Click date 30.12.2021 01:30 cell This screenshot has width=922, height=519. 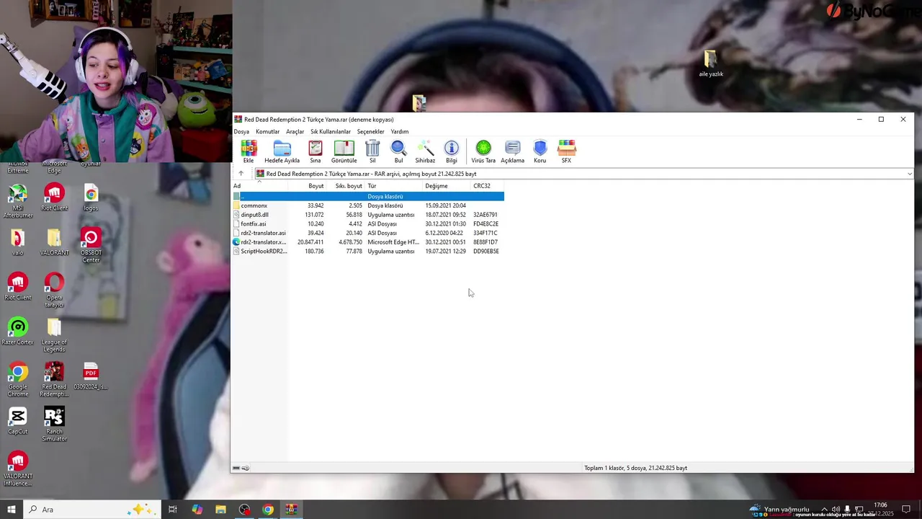point(445,223)
